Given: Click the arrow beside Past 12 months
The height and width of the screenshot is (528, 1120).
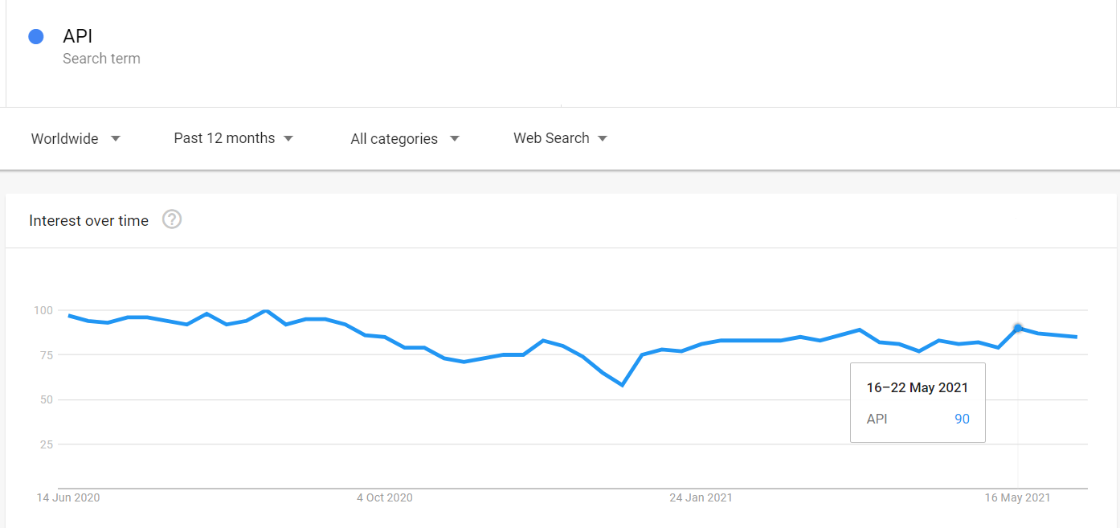Looking at the screenshot, I should 288,138.
